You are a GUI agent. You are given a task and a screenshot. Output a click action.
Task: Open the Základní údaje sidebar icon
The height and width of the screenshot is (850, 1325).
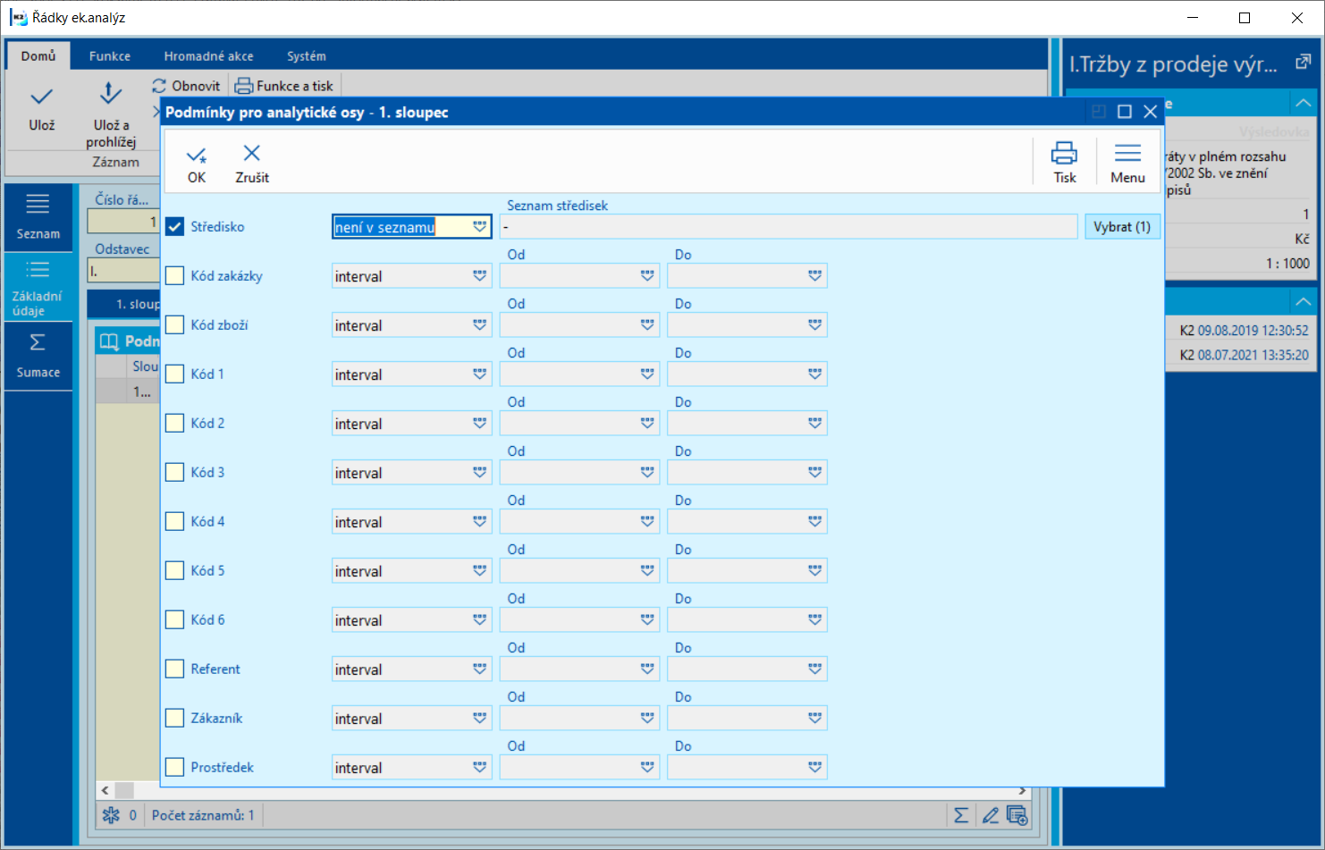(x=38, y=269)
